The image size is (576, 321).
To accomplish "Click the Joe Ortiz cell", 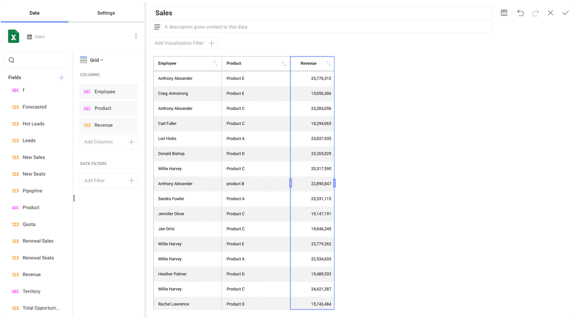I will (187, 229).
